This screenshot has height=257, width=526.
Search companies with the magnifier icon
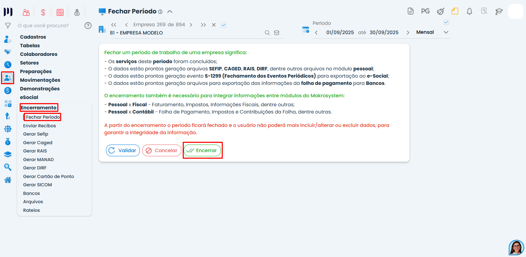(x=267, y=33)
